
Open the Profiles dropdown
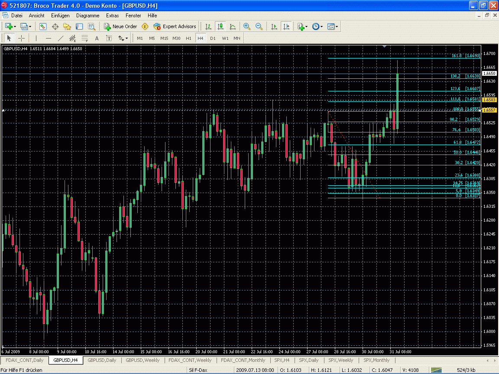pyautogui.click(x=26, y=27)
